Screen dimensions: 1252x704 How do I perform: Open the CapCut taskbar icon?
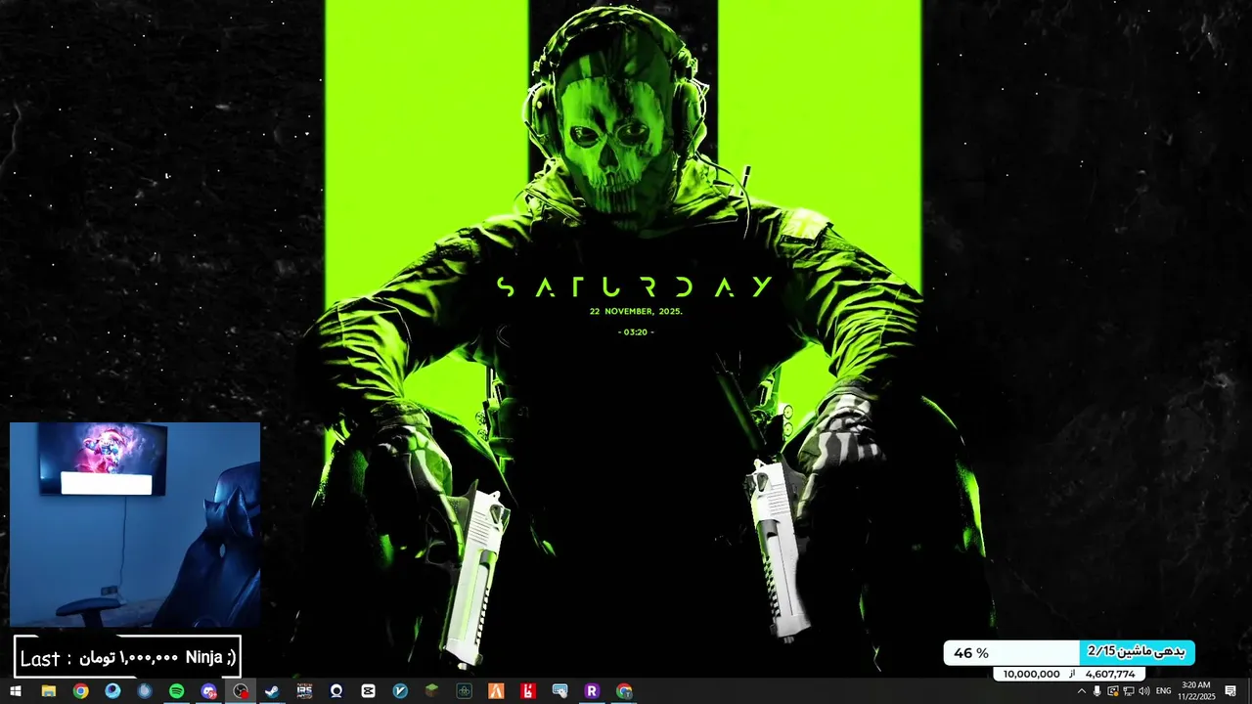click(368, 691)
